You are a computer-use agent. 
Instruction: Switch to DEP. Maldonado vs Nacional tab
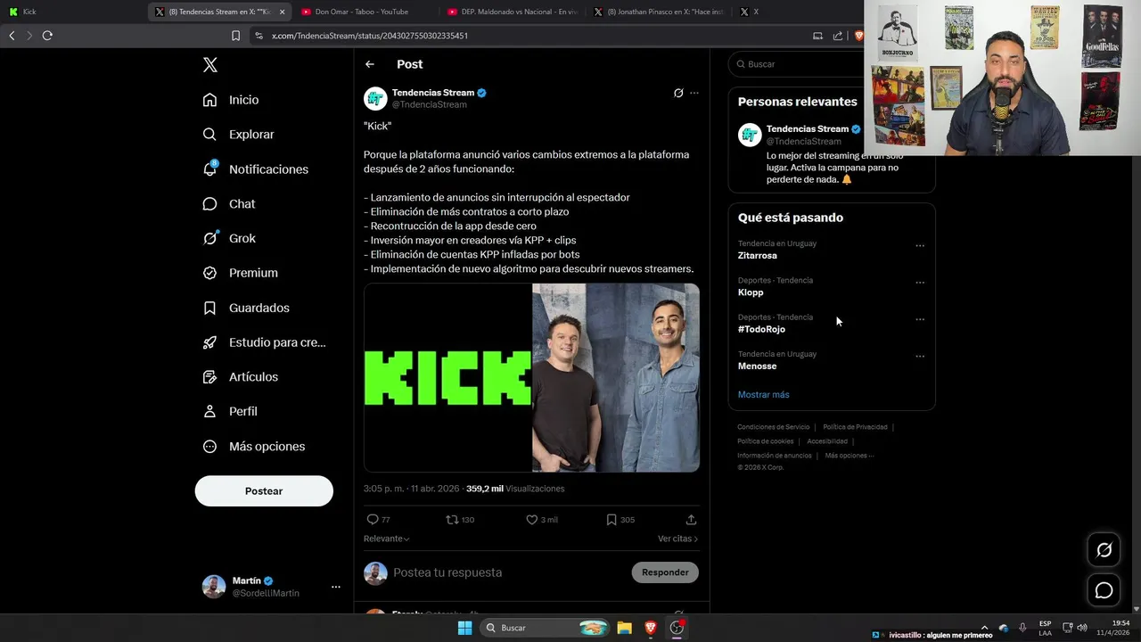tap(513, 12)
